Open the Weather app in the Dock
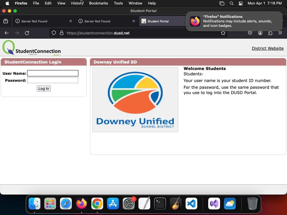This screenshot has height=215, width=287. coord(230,204)
